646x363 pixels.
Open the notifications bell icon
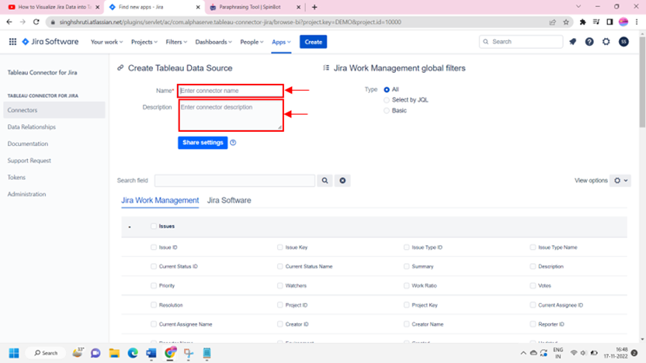pos(573,42)
